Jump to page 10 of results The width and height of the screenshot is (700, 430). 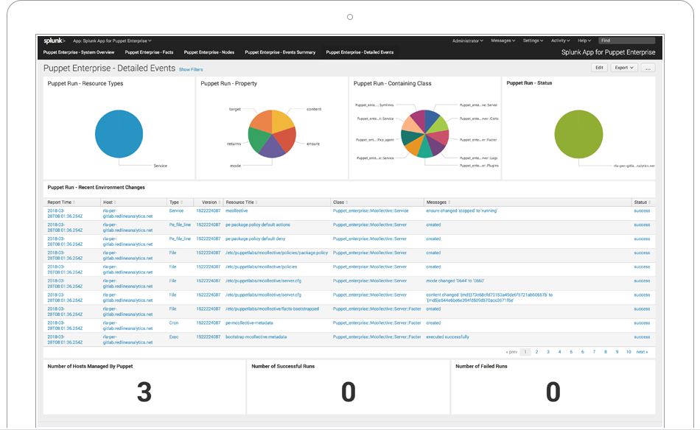point(628,352)
